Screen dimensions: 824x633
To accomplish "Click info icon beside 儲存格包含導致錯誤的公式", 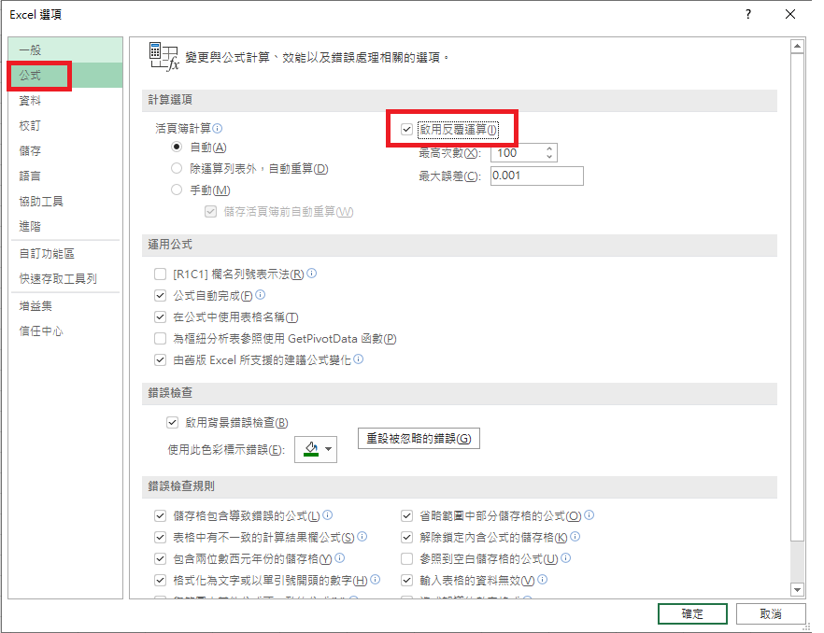I will click(327, 515).
